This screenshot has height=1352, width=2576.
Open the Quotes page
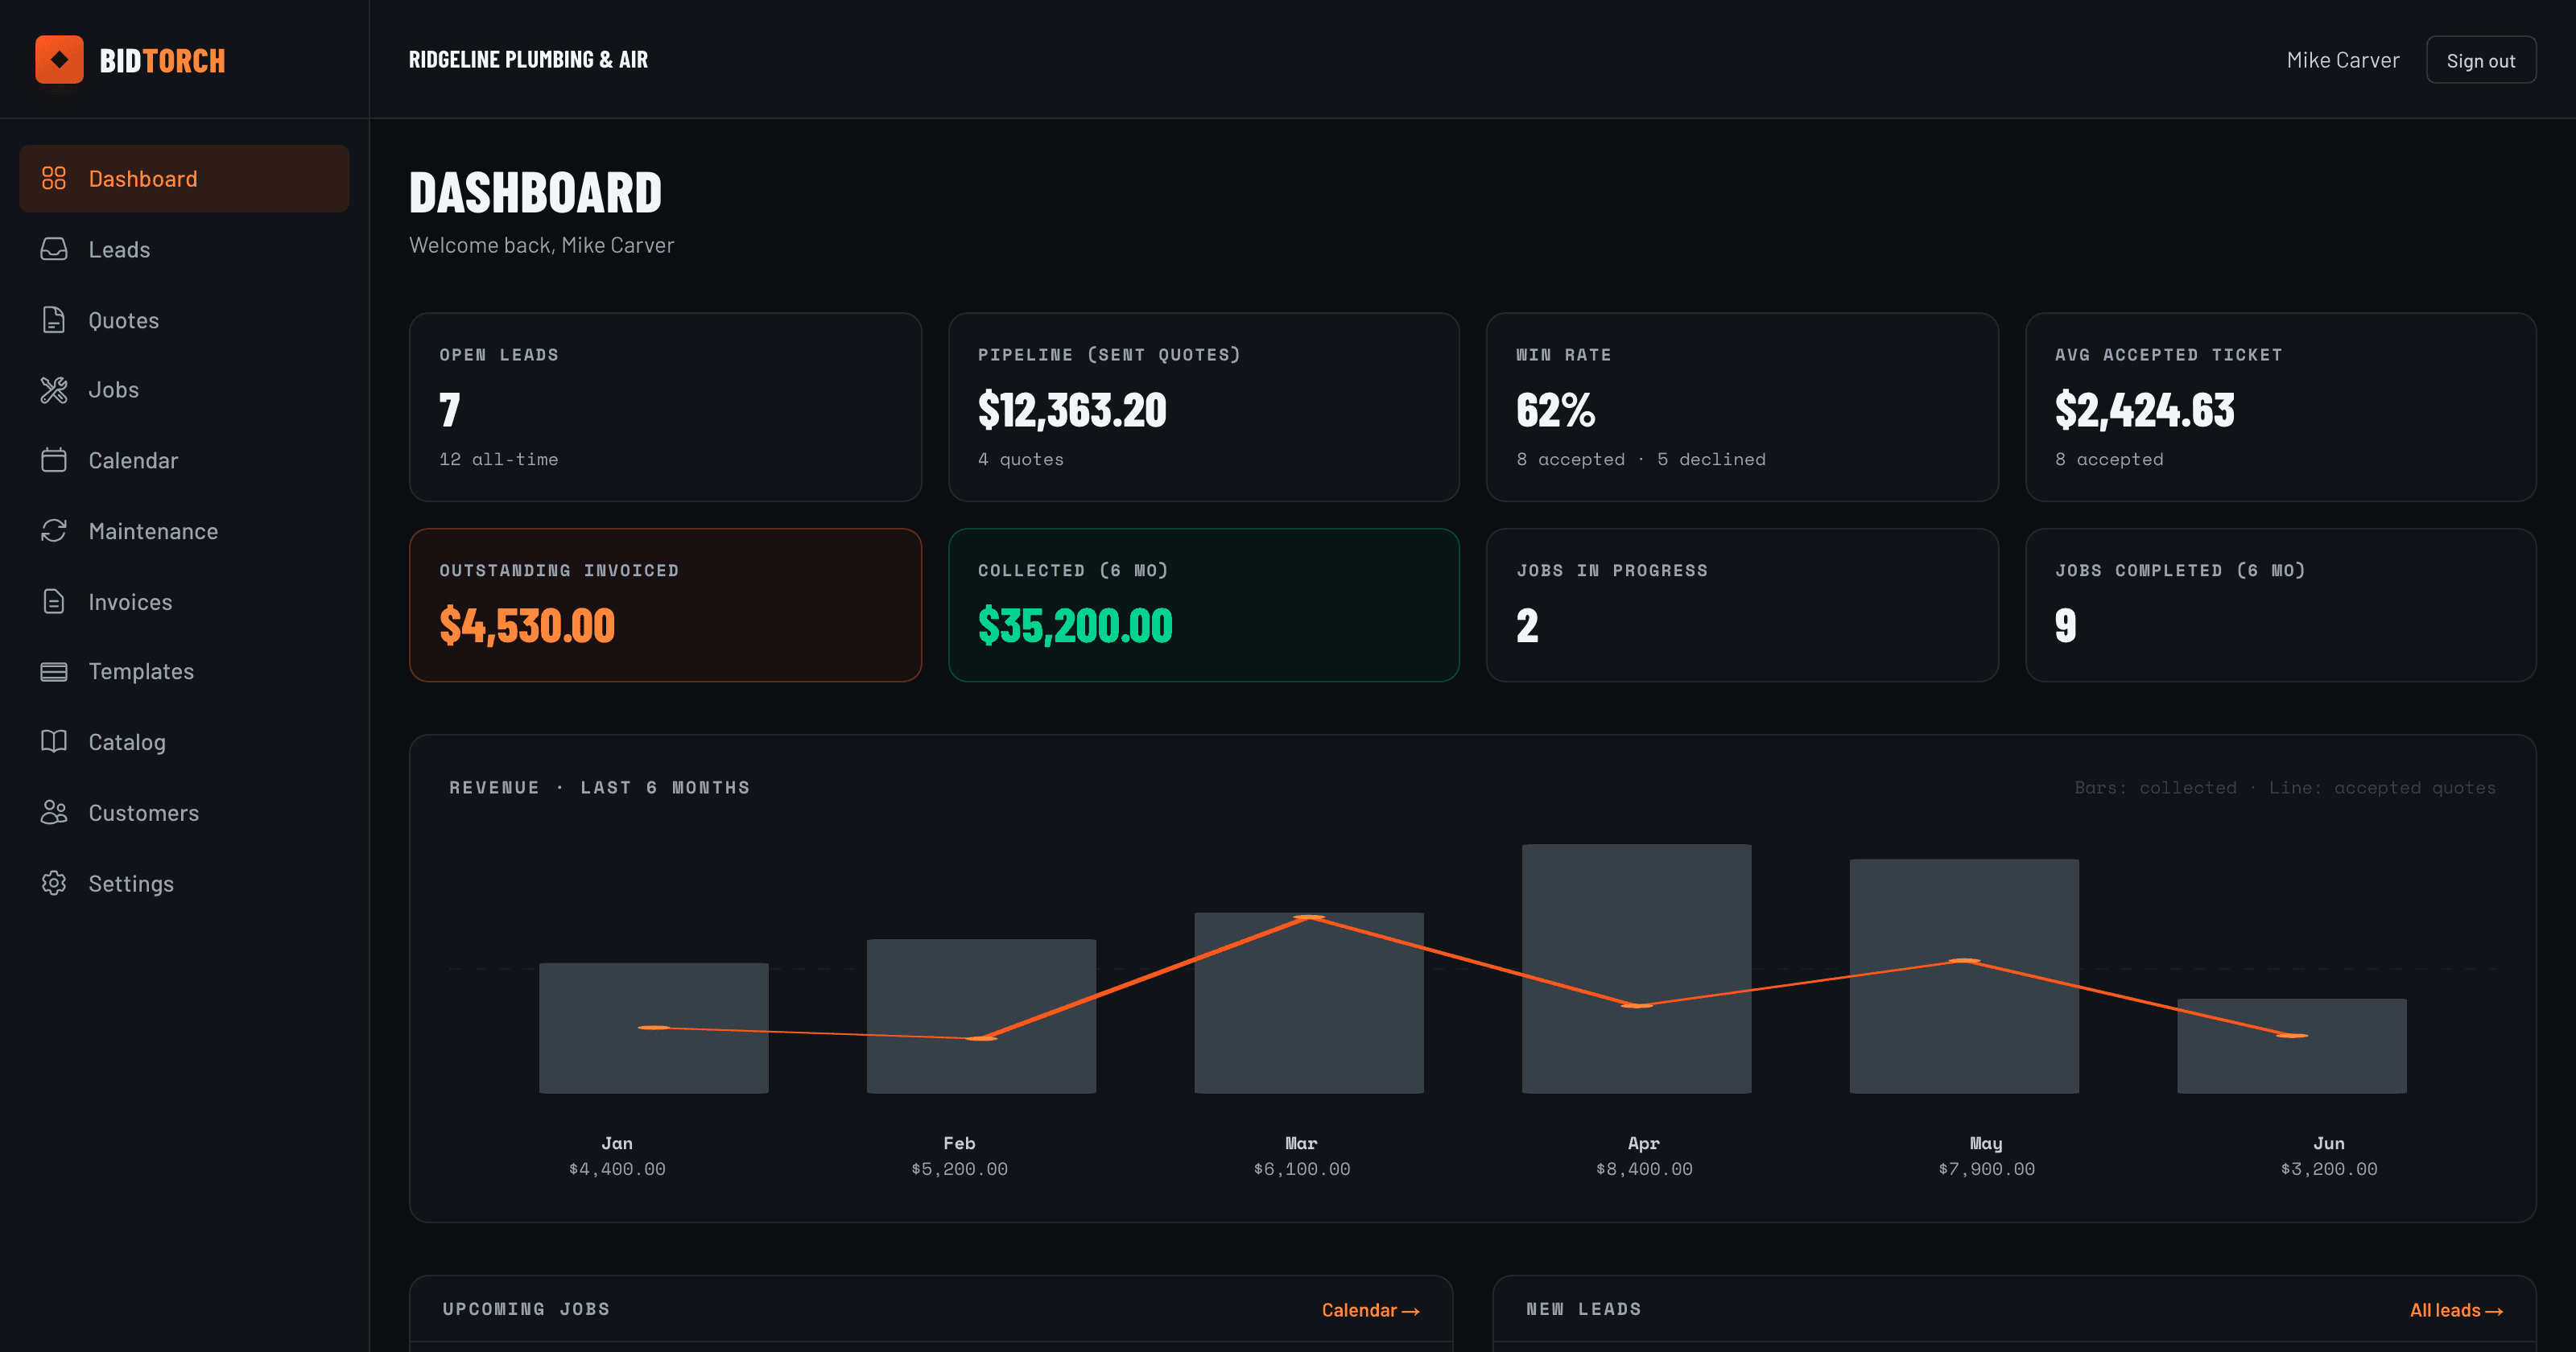[x=184, y=320]
